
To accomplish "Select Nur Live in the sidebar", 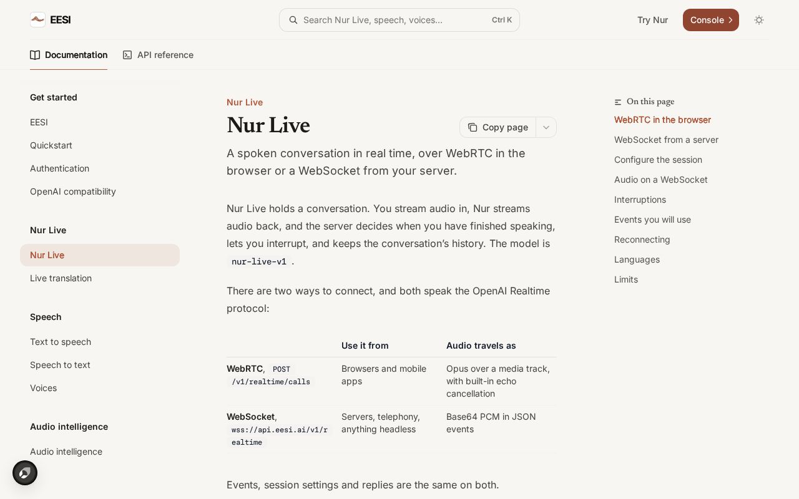I will pos(100,255).
